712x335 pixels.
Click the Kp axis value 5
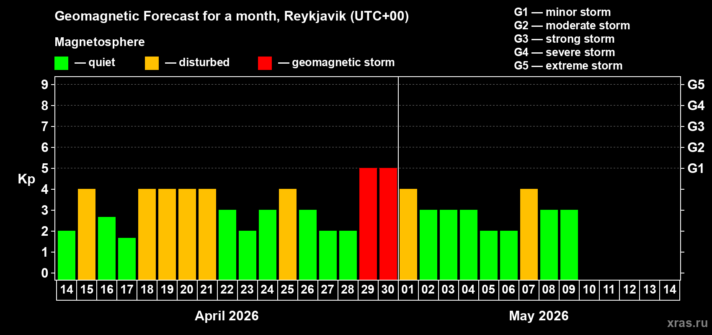(x=45, y=168)
